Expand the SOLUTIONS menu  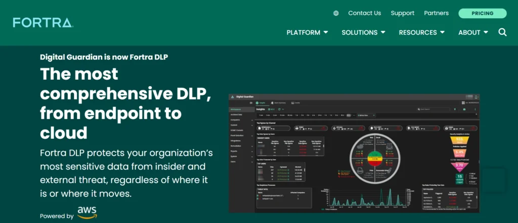(363, 33)
